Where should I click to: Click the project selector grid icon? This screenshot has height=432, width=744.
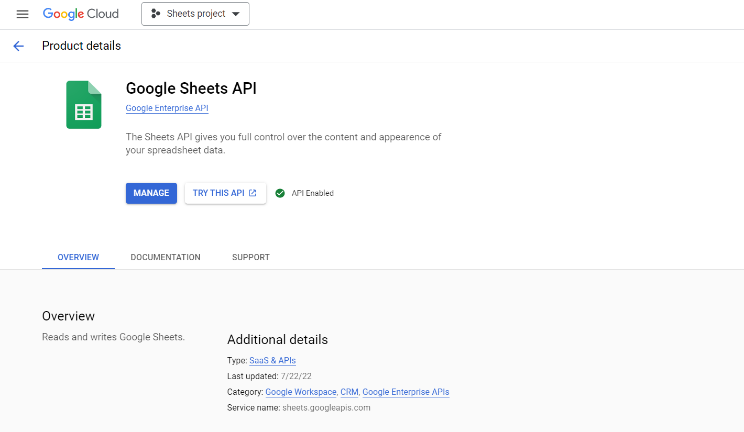click(155, 14)
